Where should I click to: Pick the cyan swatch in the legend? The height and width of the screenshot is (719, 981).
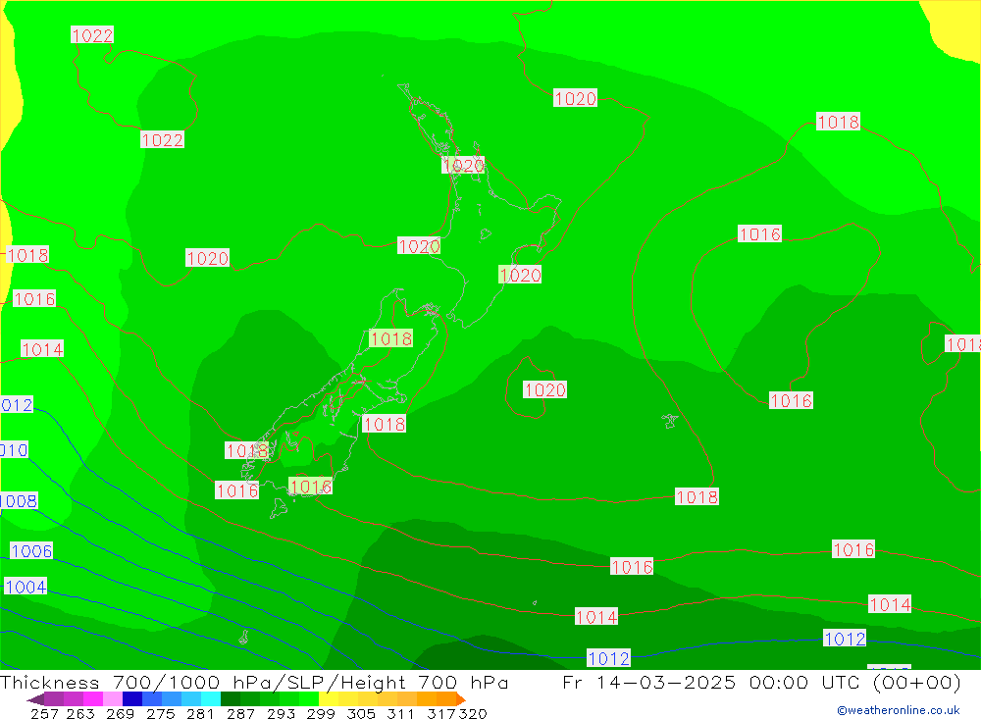211,699
